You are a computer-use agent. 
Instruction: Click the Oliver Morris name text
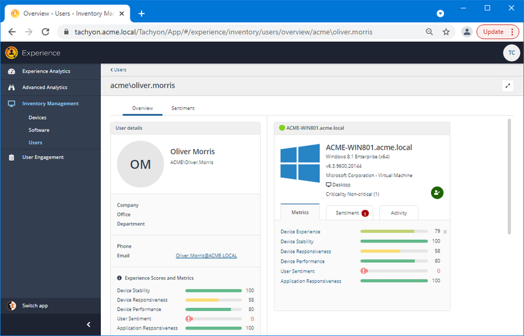(x=193, y=152)
